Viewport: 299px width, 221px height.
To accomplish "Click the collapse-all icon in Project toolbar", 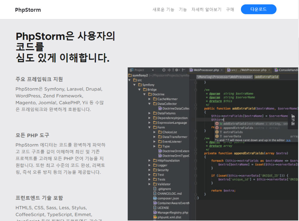I will coord(169,70).
